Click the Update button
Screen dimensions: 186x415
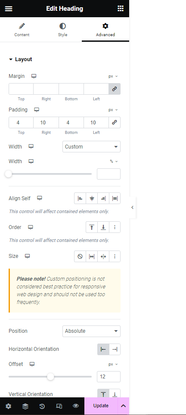pos(101,406)
